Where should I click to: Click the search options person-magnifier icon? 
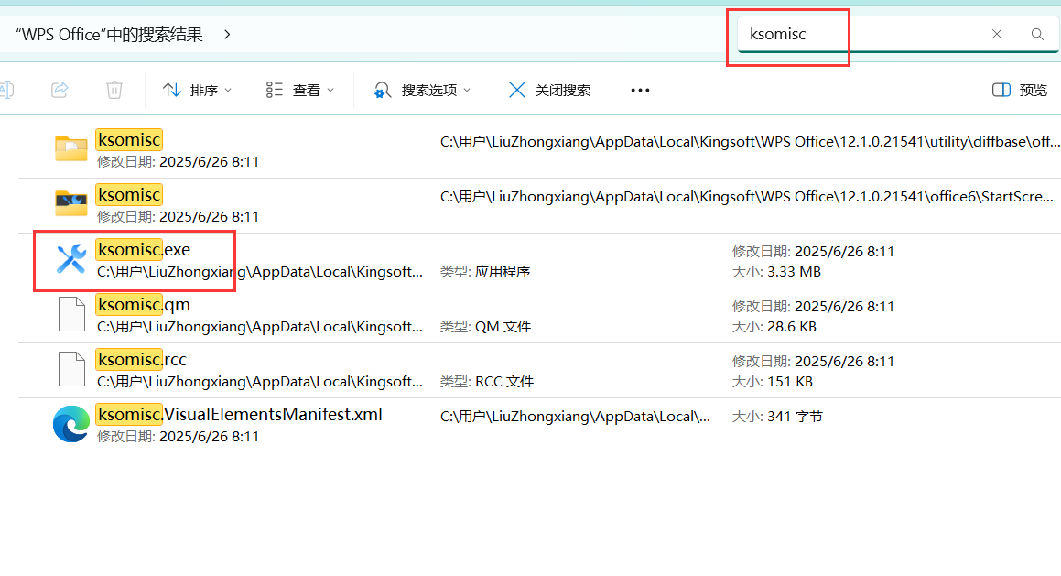(383, 90)
